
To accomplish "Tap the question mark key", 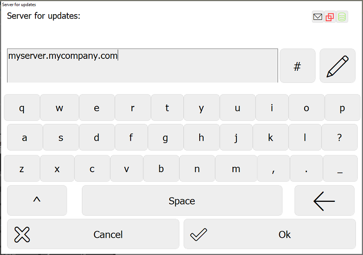I will pyautogui.click(x=340, y=137).
